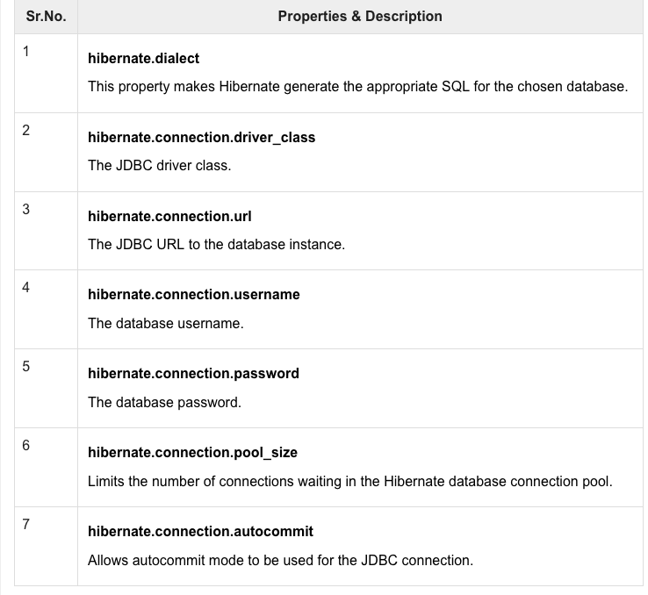Click serial number 3 cell
Viewport: 648px width, 595px height.
[46, 231]
